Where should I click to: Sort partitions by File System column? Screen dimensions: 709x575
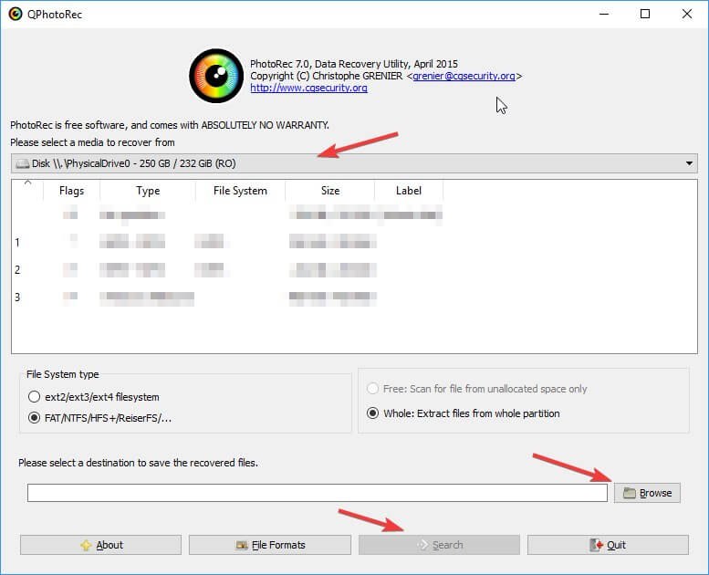[x=240, y=191]
